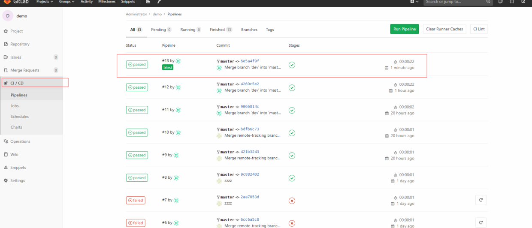The image size is (532, 228).
Task: Click the user avatar next to #13 by
Action: click(178, 61)
